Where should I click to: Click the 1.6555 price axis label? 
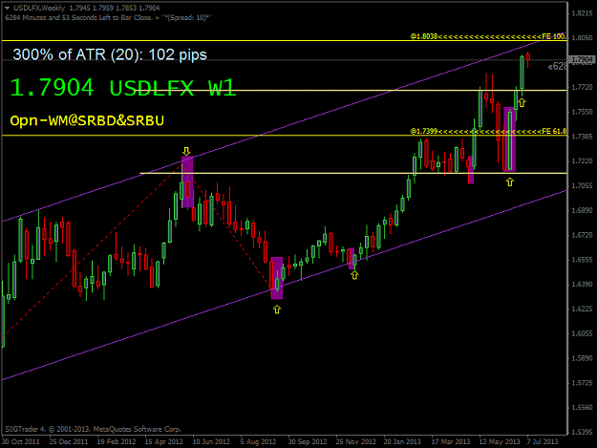[582, 260]
